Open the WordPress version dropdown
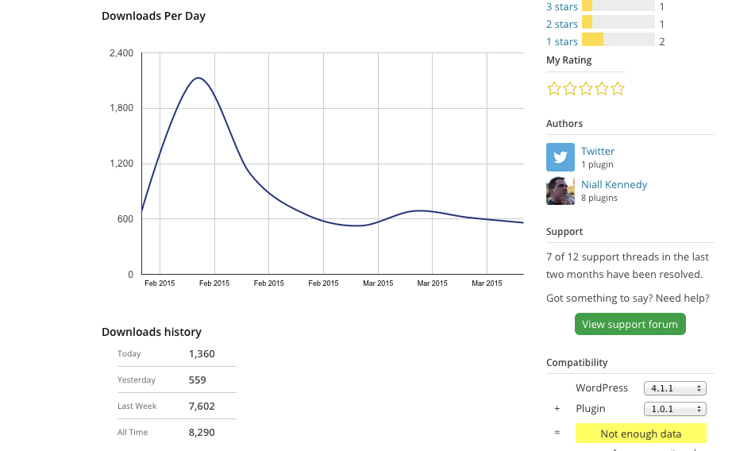The width and height of the screenshot is (732, 451). (x=675, y=388)
